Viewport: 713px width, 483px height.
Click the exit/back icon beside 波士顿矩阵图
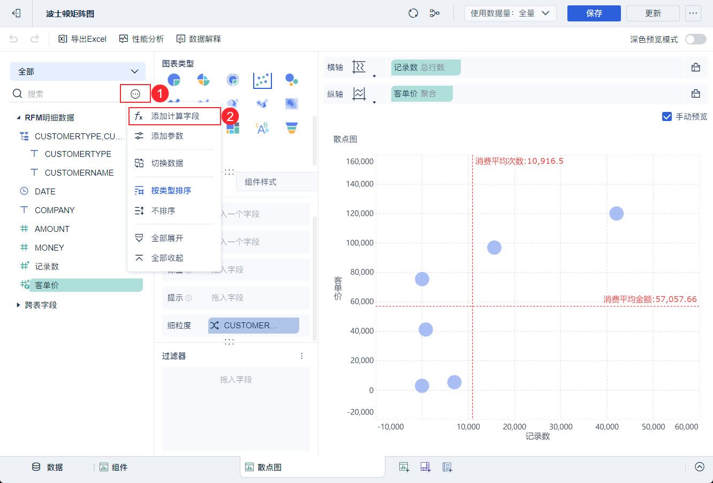(16, 13)
